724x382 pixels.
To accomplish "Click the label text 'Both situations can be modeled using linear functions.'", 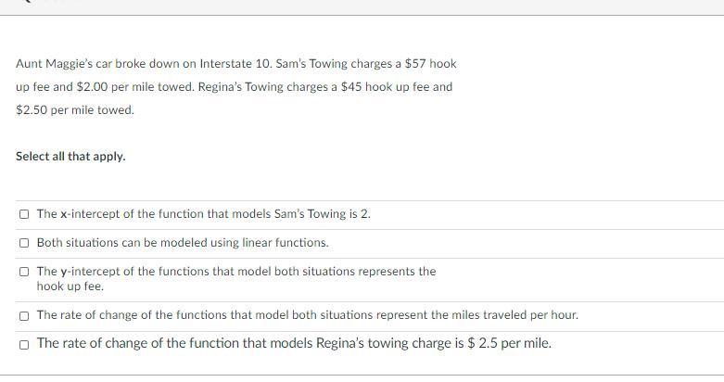I will 183,243.
